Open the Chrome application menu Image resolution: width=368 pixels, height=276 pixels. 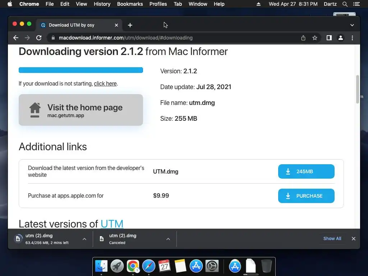(x=29, y=4)
